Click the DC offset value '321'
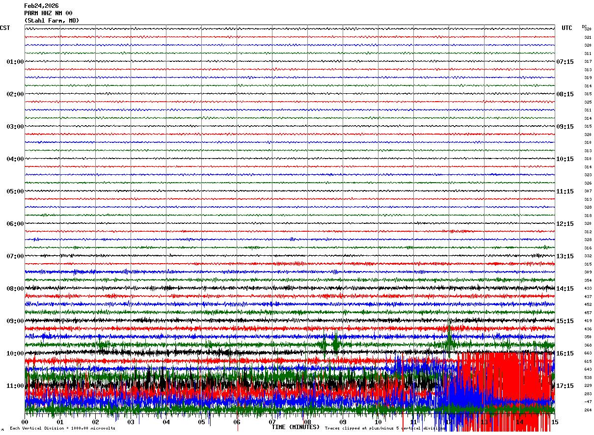This screenshot has height=435, width=594. tap(588, 37)
